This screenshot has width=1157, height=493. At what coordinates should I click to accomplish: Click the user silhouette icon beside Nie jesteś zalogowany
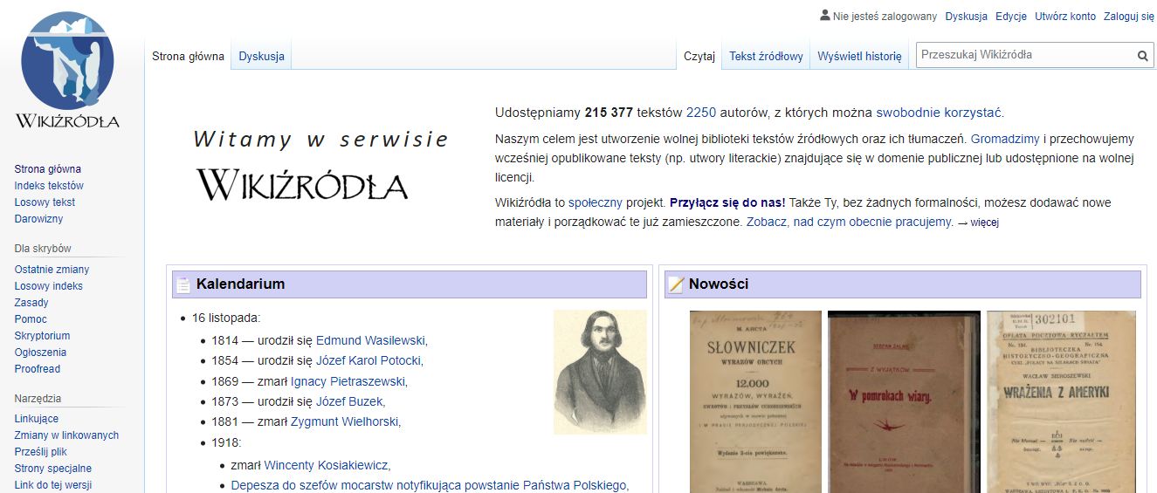coord(825,15)
